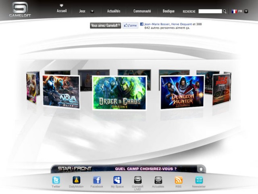Go to Accueil menu item
The width and height of the screenshot is (258, 194).
tap(62, 11)
